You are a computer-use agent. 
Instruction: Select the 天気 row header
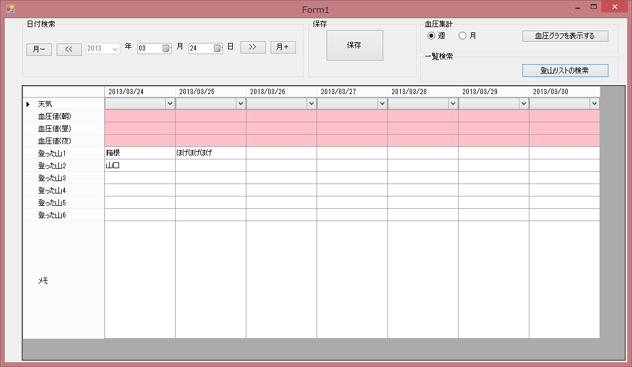(64, 104)
